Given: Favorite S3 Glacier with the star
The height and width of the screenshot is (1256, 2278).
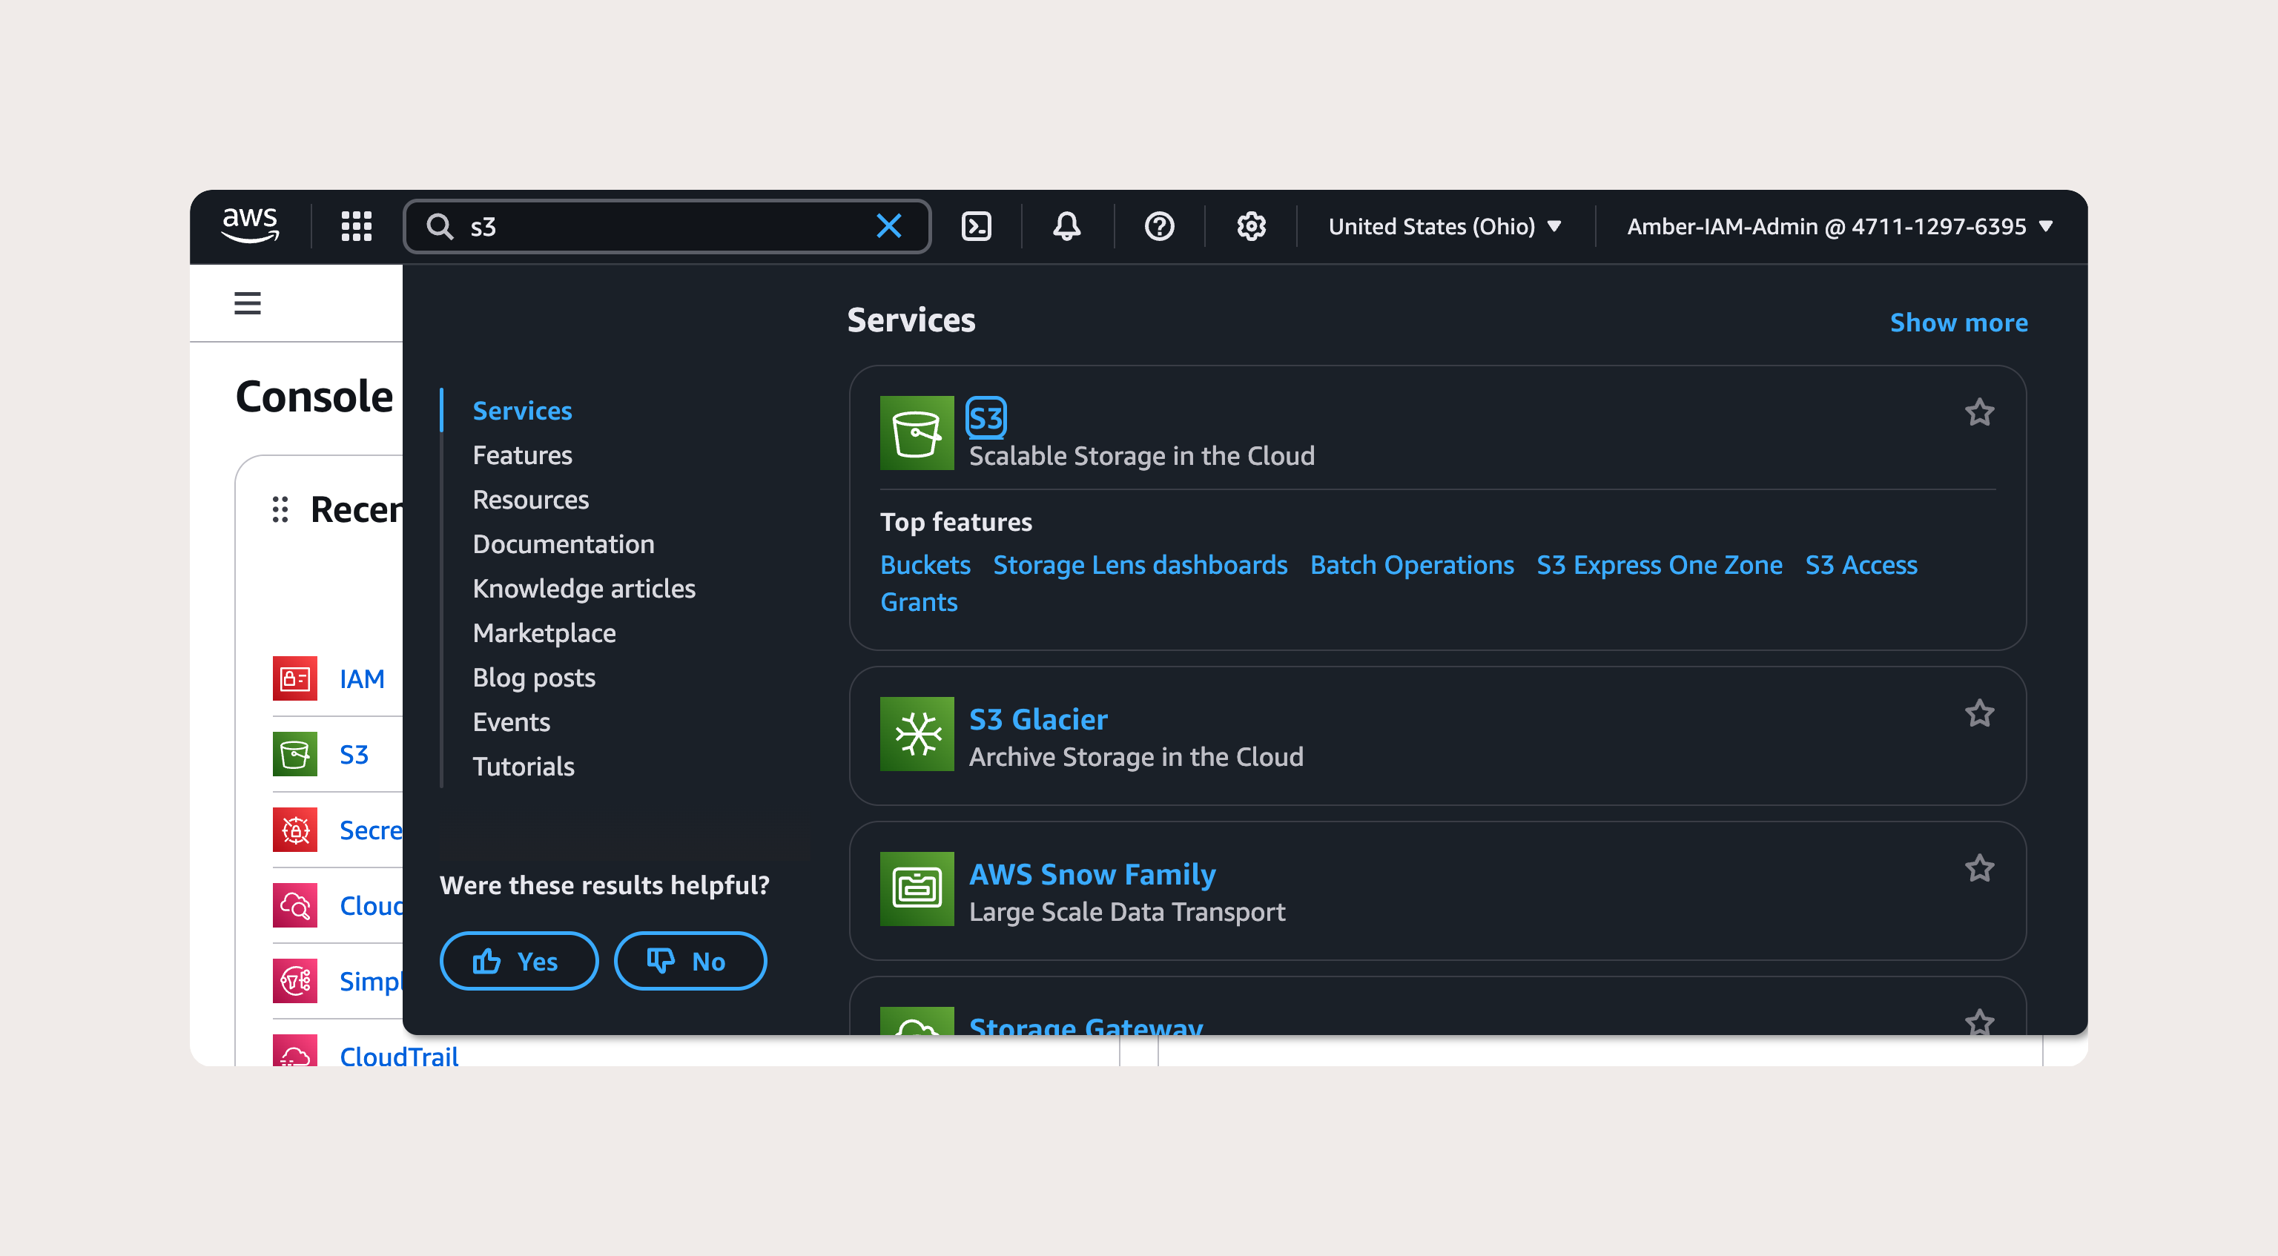Looking at the screenshot, I should [1980, 713].
